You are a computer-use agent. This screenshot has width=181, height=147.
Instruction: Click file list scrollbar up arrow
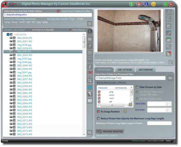[84, 34]
